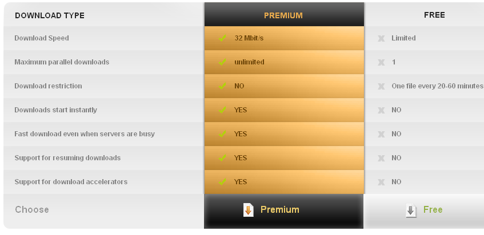Click the Free download arrow icon
Screen dimensions: 484x235
point(411,210)
